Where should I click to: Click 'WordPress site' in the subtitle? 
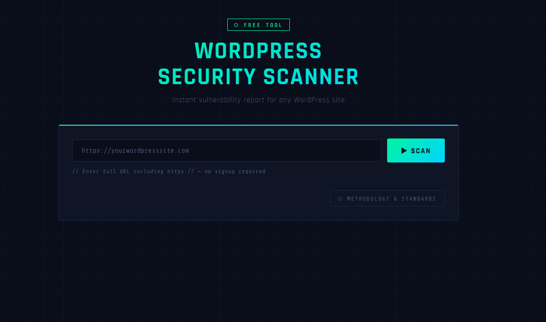[319, 100]
